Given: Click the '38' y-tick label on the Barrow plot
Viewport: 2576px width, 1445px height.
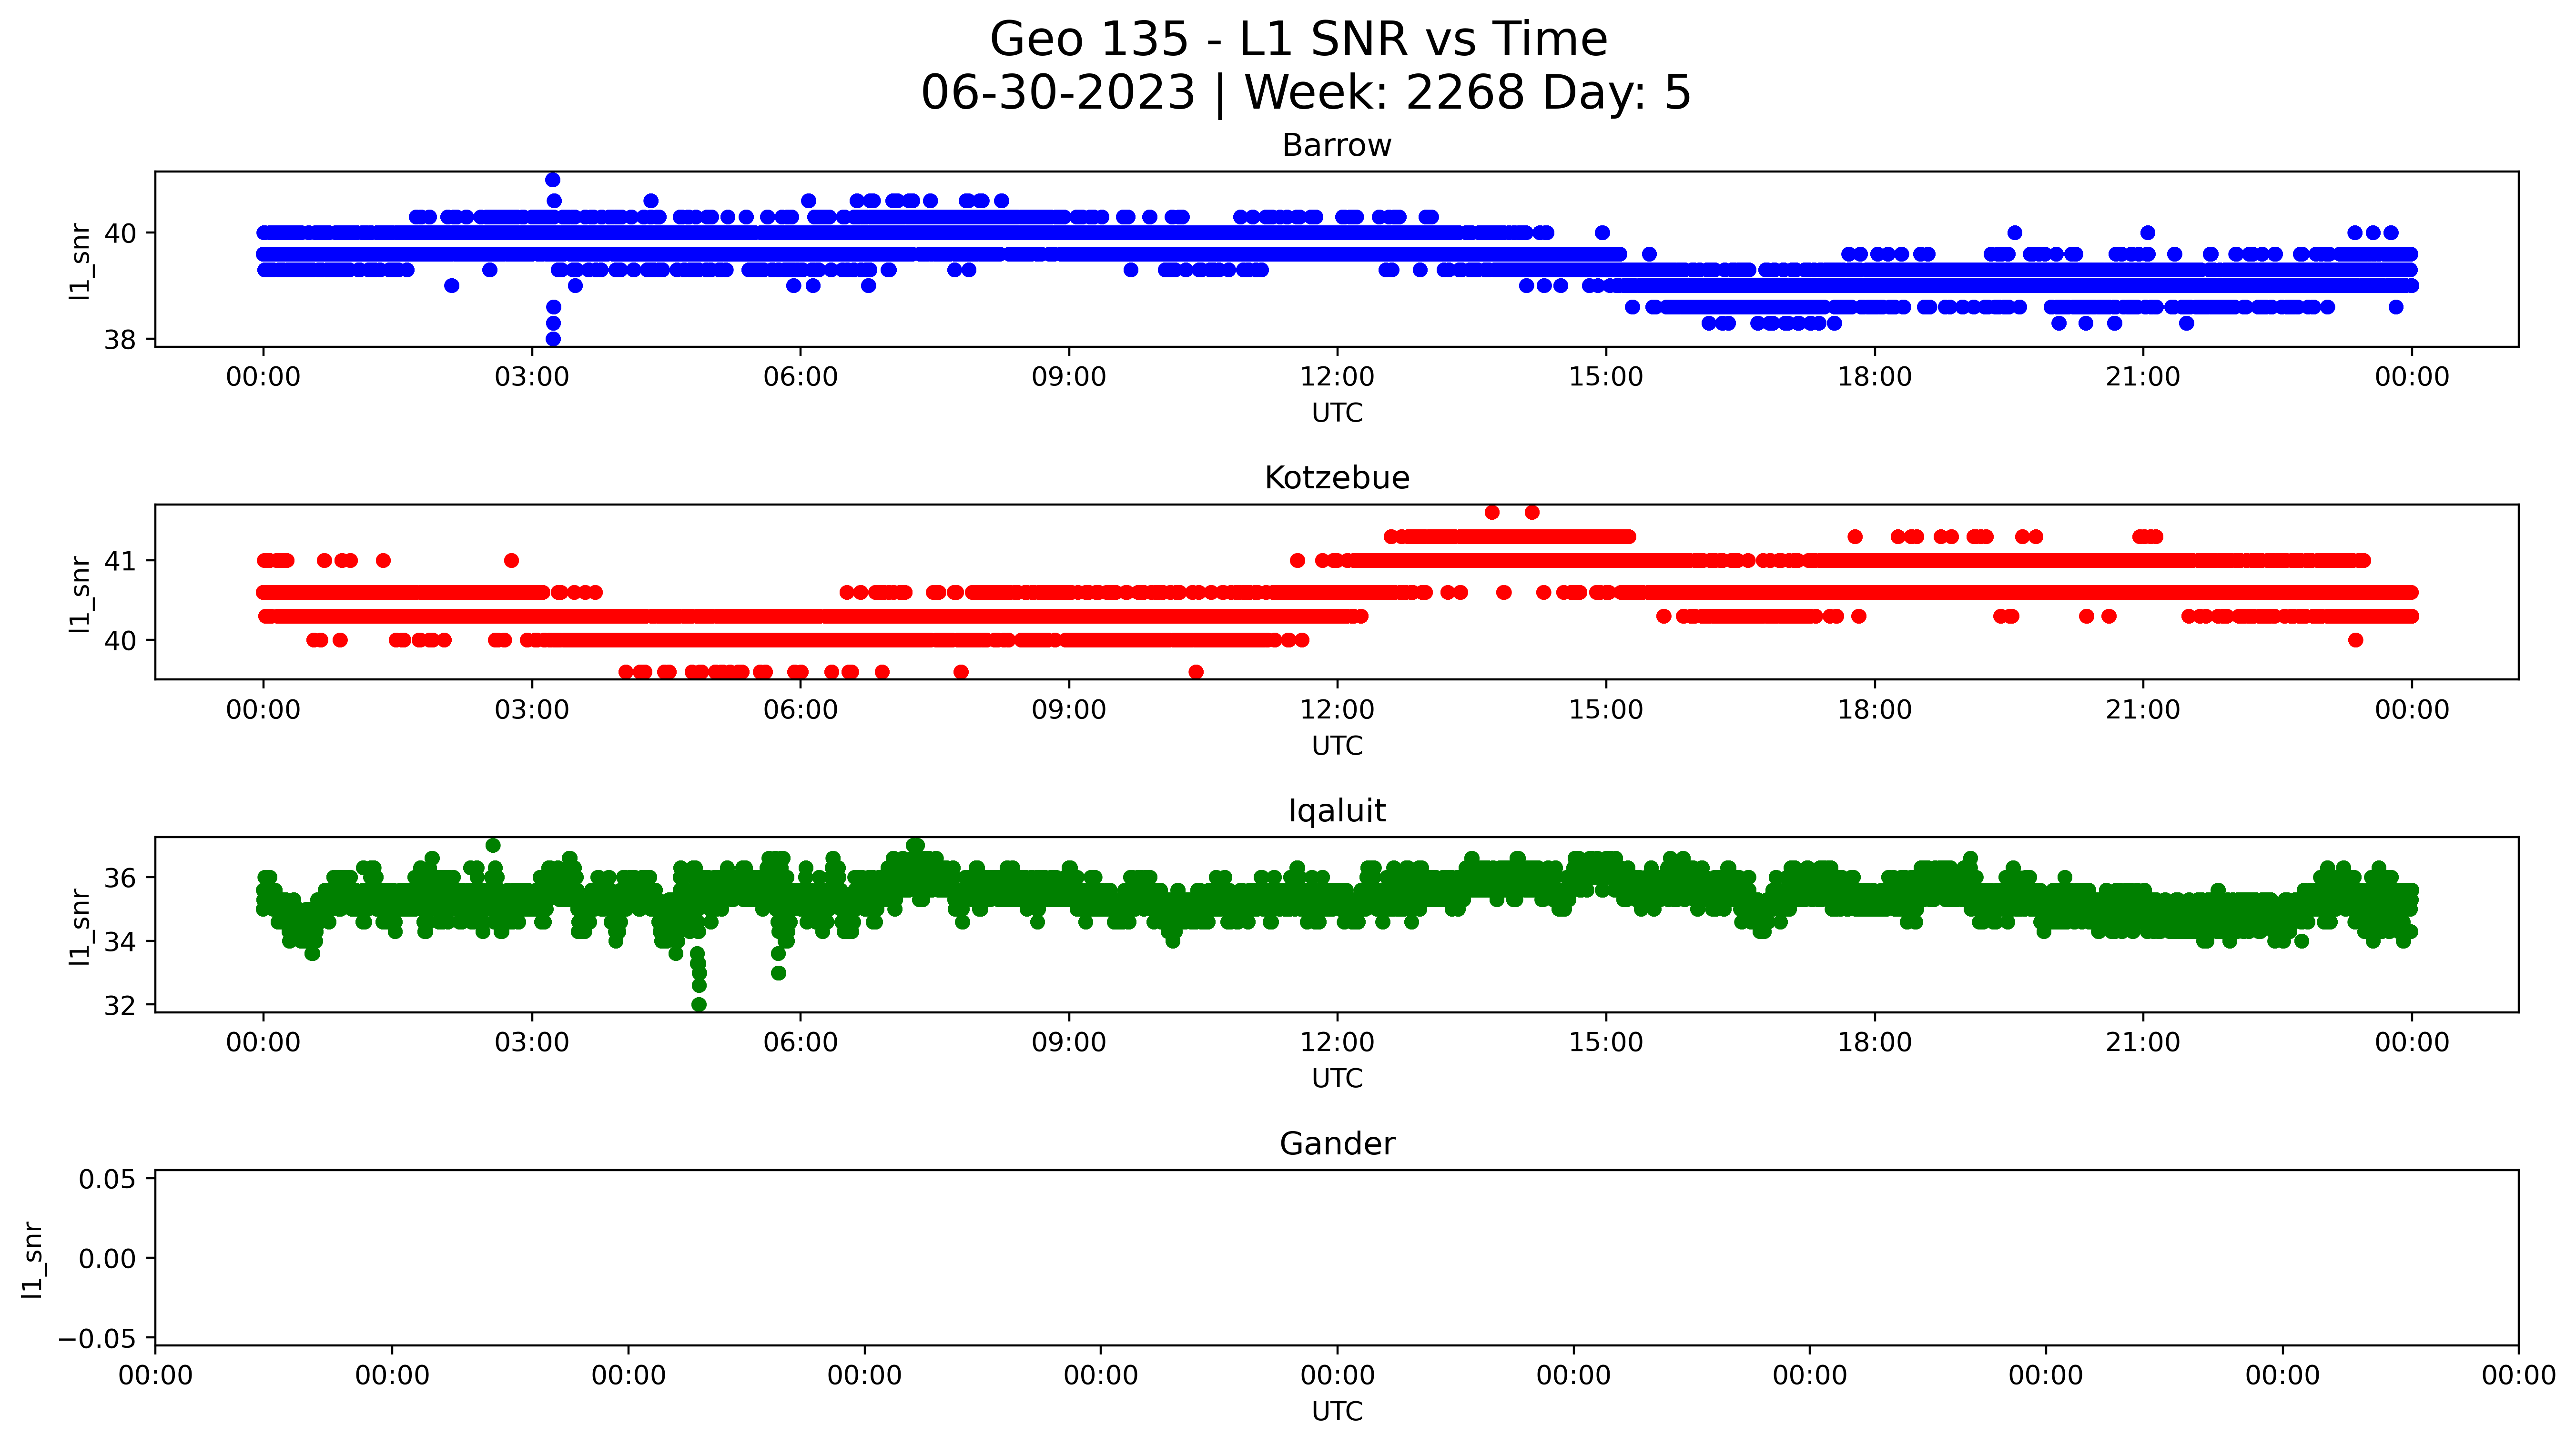Looking at the screenshot, I should pos(121,340).
